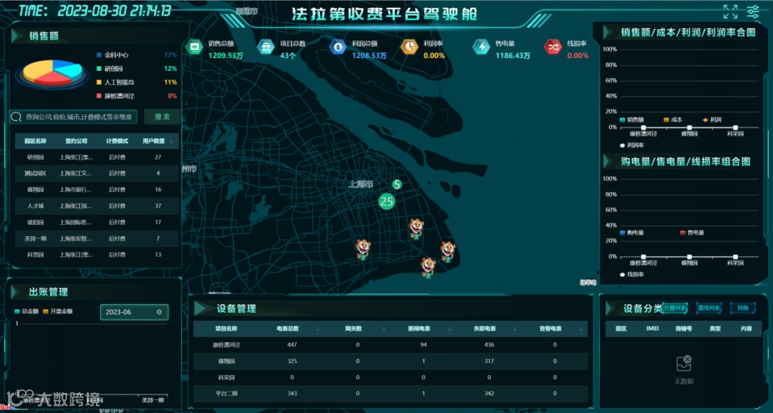Image resolution: width=773 pixels, height=413 pixels.
Task: Click the 康桥漕河泾 legend color square
Action: pos(99,96)
